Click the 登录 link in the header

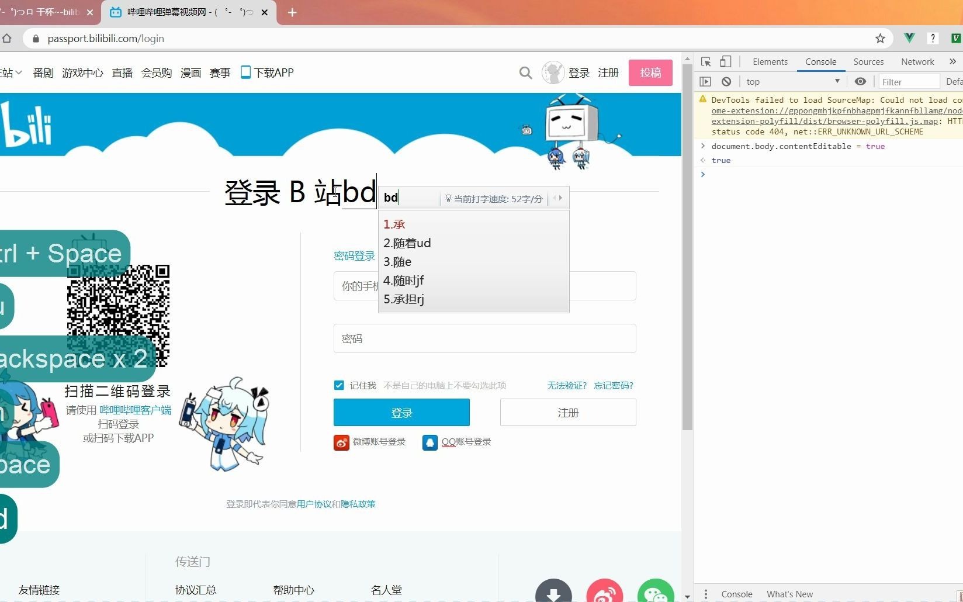click(579, 72)
